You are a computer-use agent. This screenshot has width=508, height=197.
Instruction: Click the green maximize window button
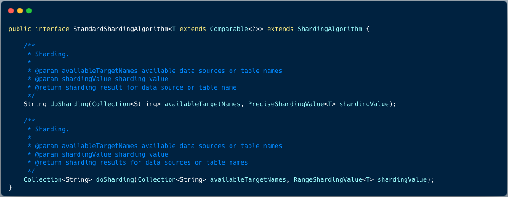29,11
